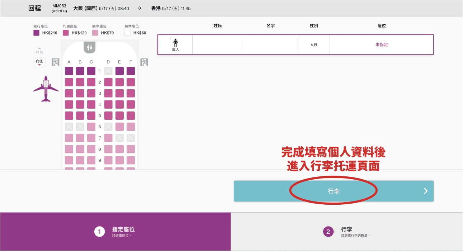This screenshot has width=463, height=252.
Task: Click the right chevron on the teal bar
Action: click(426, 191)
